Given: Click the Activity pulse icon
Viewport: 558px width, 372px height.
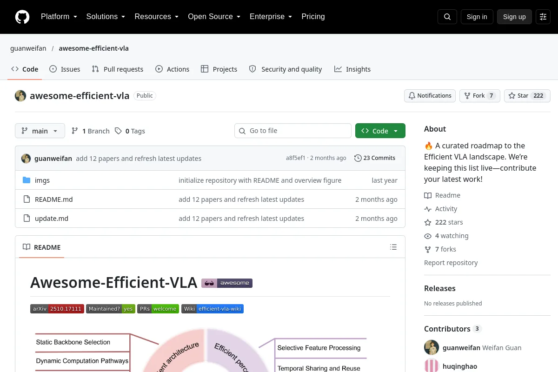Looking at the screenshot, I should pos(428,209).
